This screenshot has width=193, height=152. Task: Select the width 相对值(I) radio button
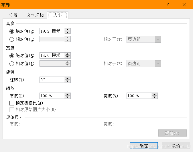(x=12, y=64)
